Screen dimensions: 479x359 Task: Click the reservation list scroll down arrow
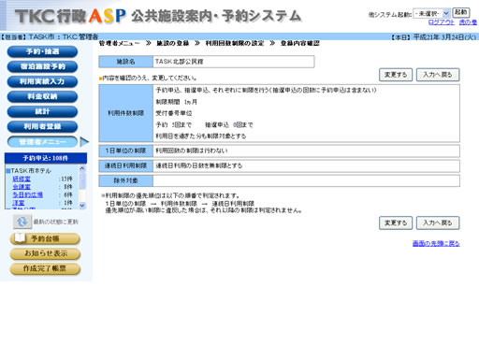pos(82,206)
